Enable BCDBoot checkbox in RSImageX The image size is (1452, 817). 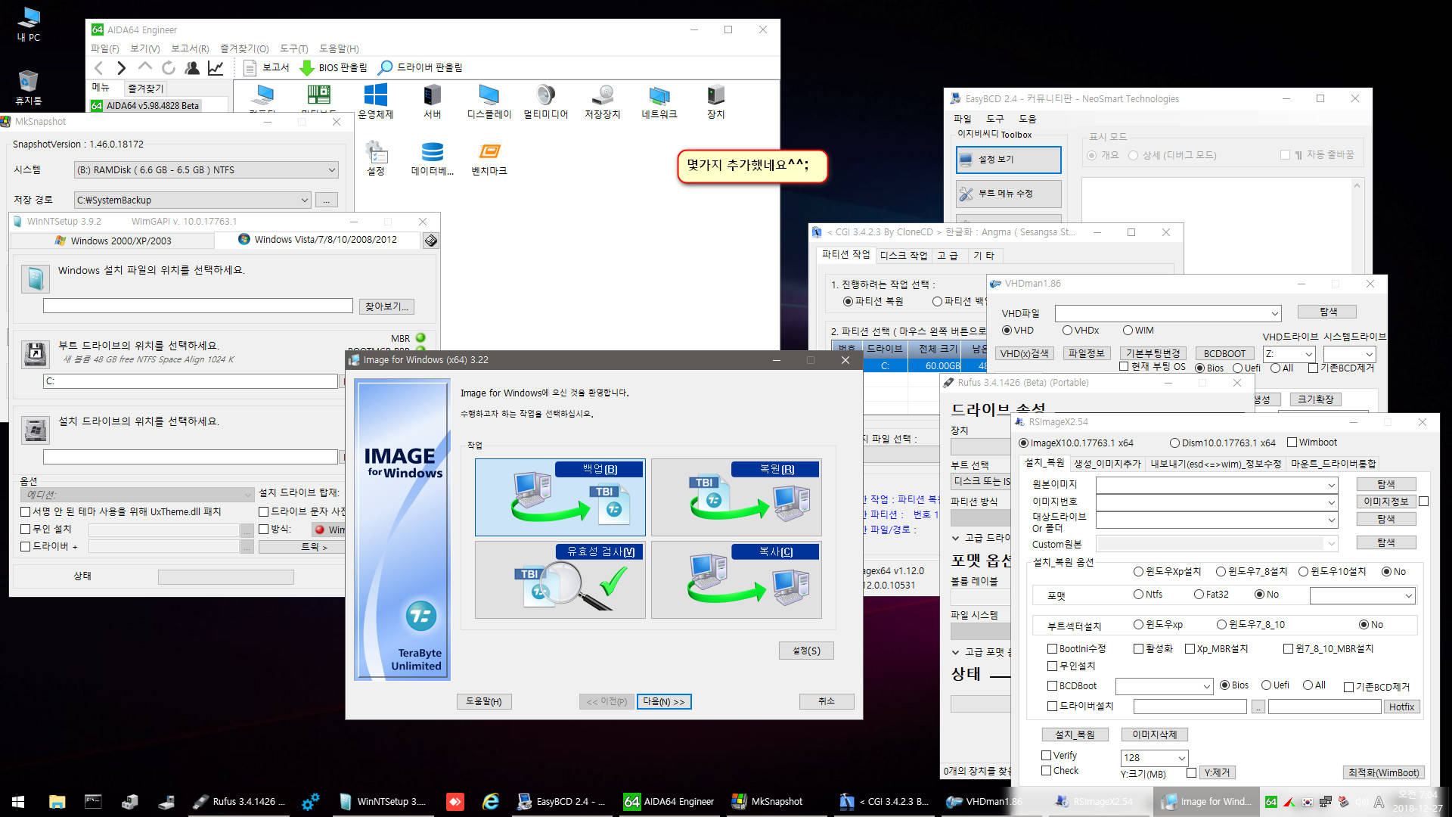1072,686
